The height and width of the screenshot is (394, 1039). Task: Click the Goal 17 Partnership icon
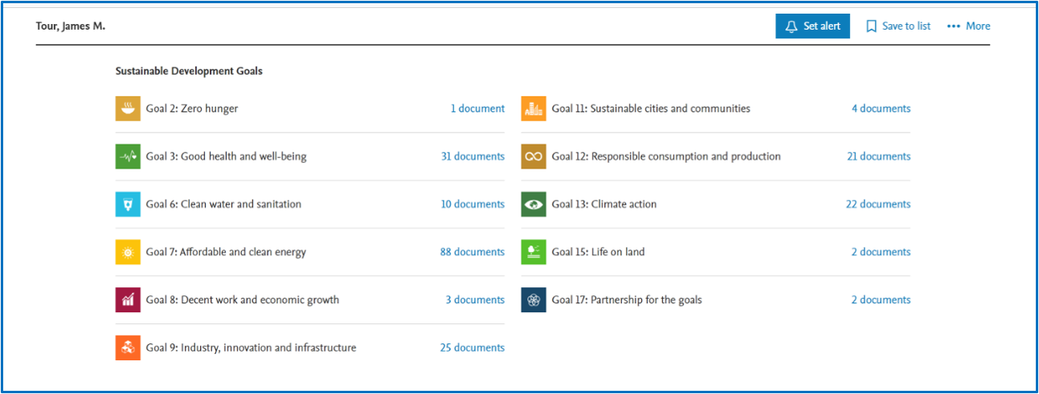(534, 300)
